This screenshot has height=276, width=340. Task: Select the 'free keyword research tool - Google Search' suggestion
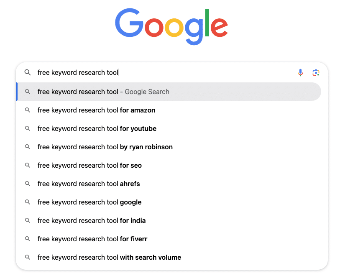click(103, 92)
